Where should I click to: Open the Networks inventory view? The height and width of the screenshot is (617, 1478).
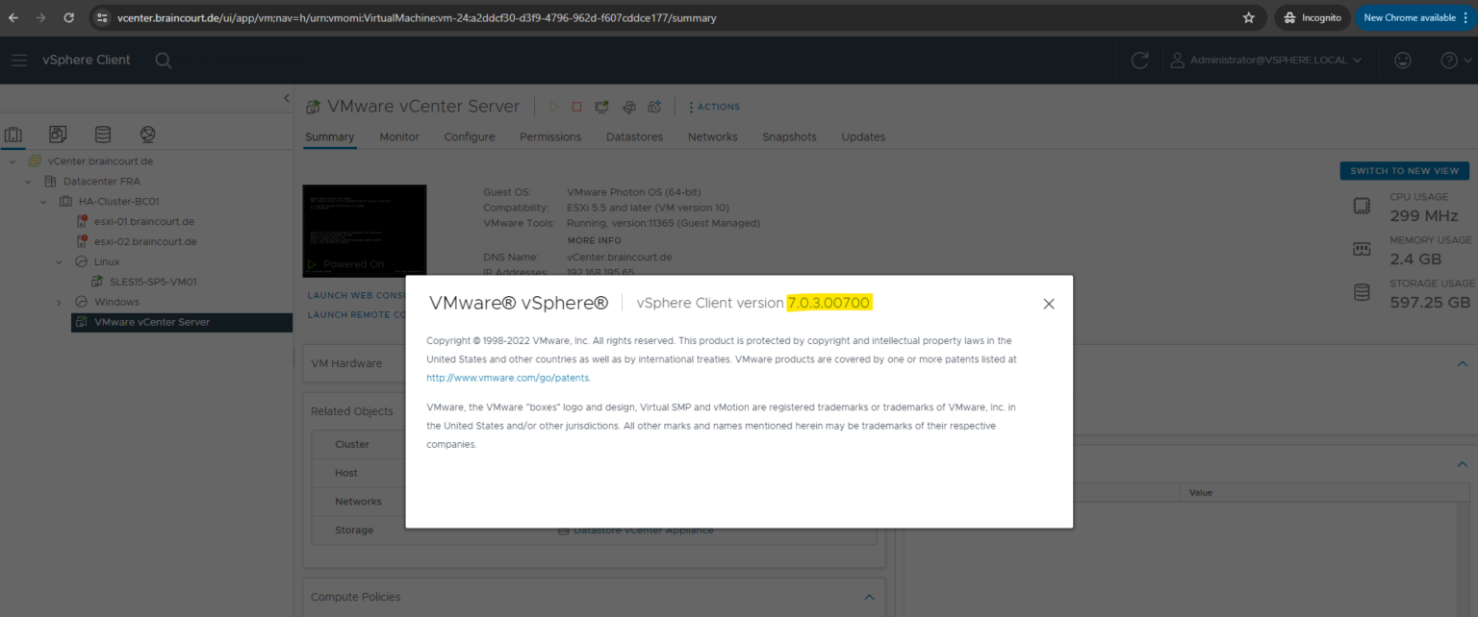[x=146, y=134]
